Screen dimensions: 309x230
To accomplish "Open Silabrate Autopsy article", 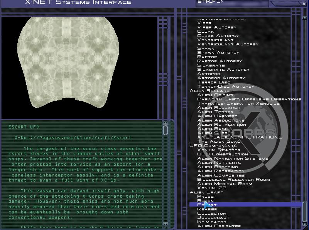I will [x=223, y=70].
